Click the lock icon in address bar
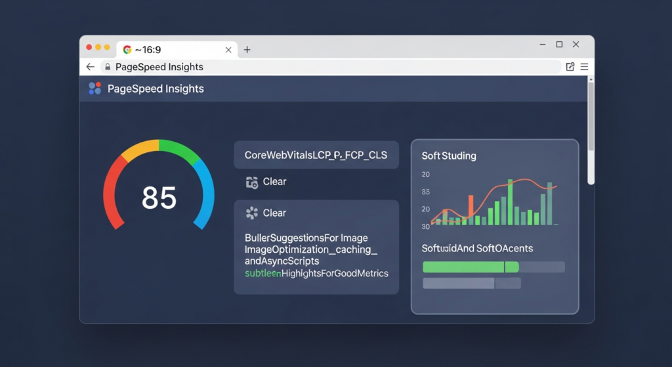 pyautogui.click(x=108, y=67)
